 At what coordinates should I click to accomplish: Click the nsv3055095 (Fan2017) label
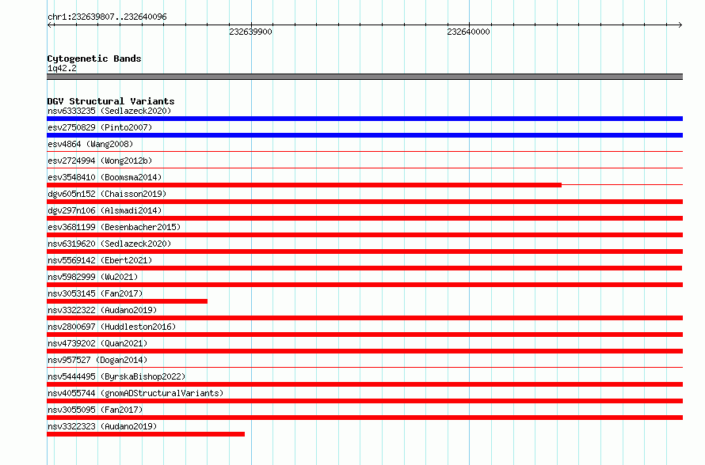coord(95,410)
